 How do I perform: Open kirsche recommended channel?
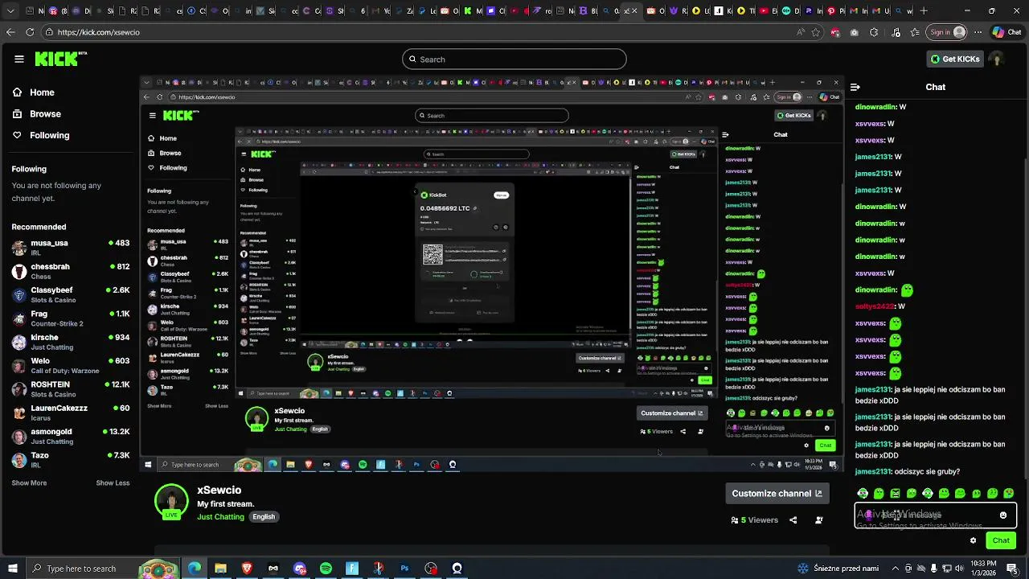tap(71, 342)
